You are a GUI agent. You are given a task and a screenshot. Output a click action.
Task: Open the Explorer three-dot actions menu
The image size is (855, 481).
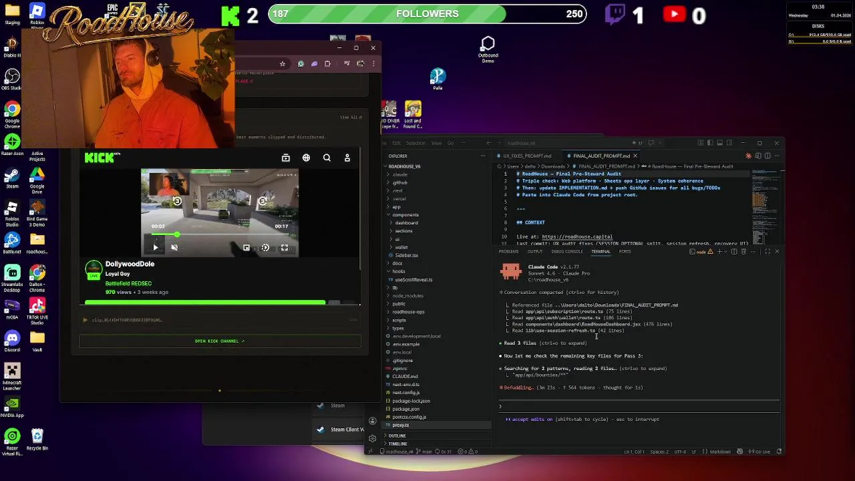[483, 156]
